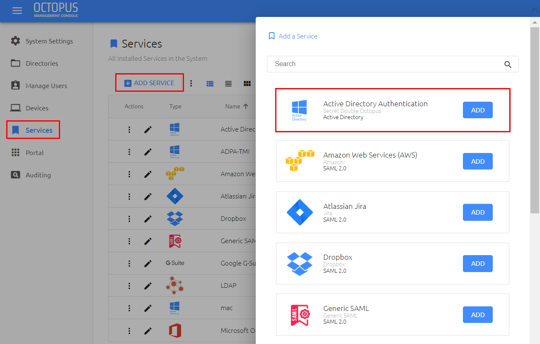This screenshot has height=344, width=540.
Task: Open actions menu for Atlassian Jira row
Action: 129,196
